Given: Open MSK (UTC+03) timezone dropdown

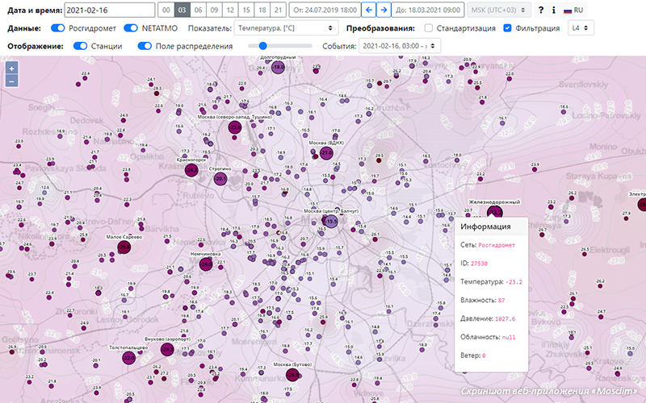Looking at the screenshot, I should point(499,10).
